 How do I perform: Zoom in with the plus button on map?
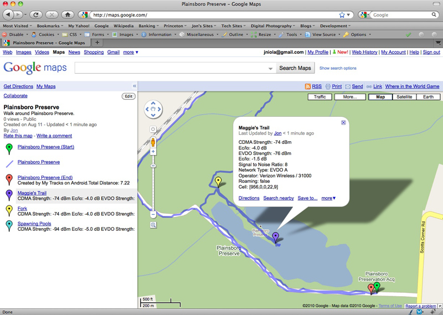[153, 152]
